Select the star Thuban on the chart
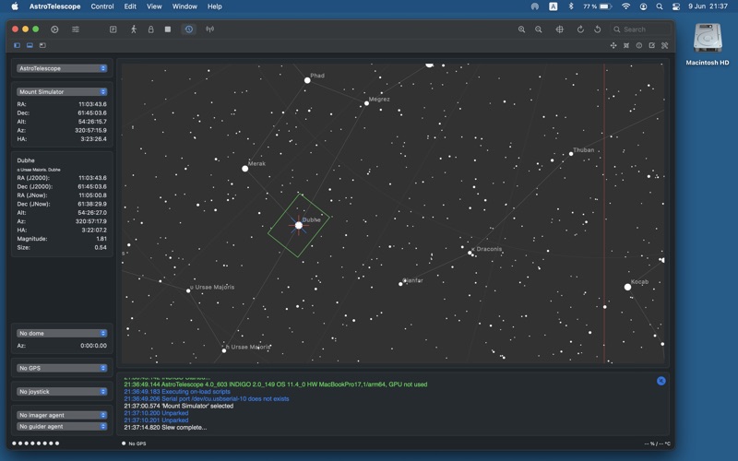 [570, 154]
